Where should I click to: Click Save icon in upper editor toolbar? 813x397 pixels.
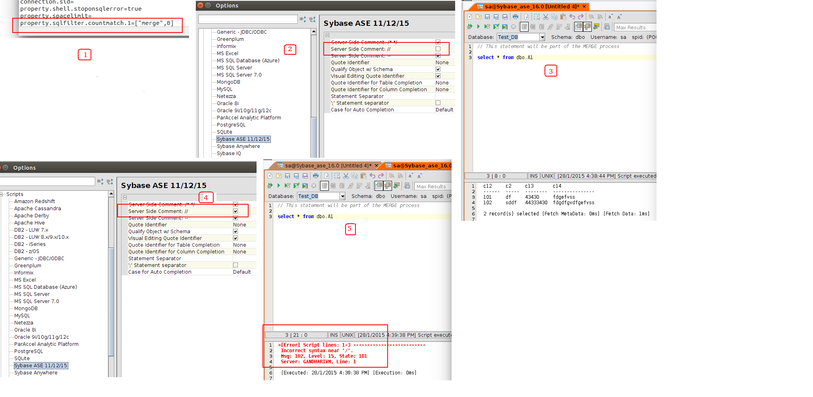pyautogui.click(x=487, y=17)
